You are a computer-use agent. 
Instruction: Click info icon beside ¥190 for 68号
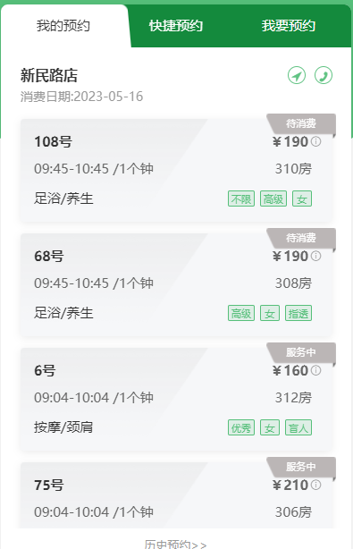coord(316,256)
